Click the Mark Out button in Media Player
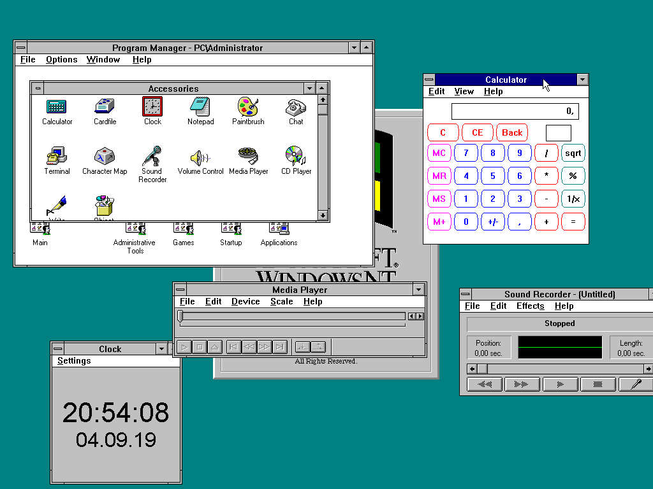The width and height of the screenshot is (653, 489). pyautogui.click(x=318, y=347)
